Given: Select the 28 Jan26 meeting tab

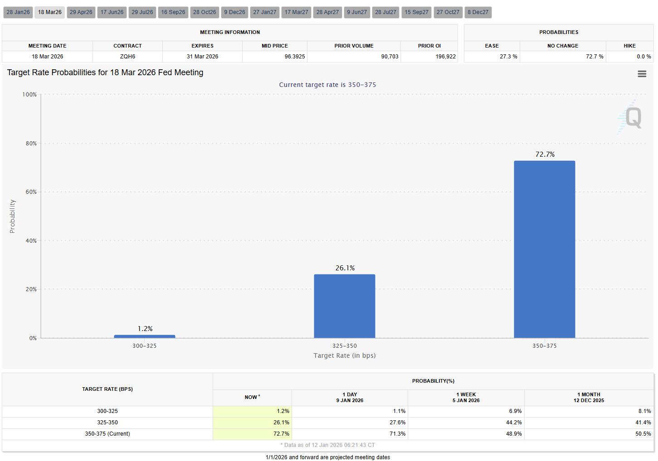Looking at the screenshot, I should (18, 12).
